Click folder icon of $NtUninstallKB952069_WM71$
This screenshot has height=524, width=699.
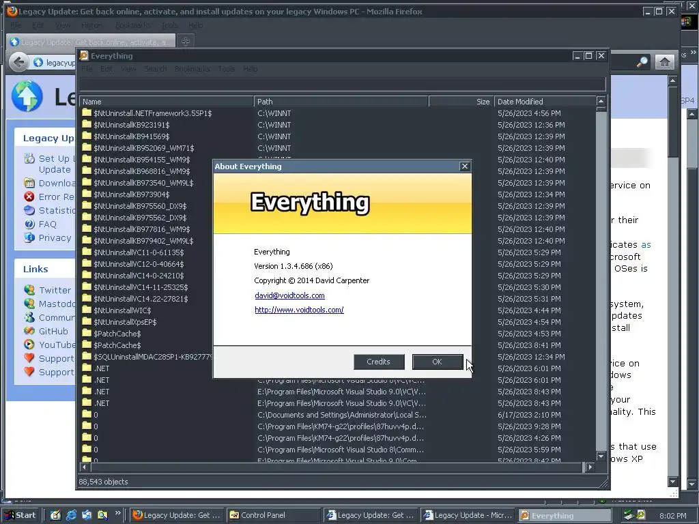click(87, 147)
